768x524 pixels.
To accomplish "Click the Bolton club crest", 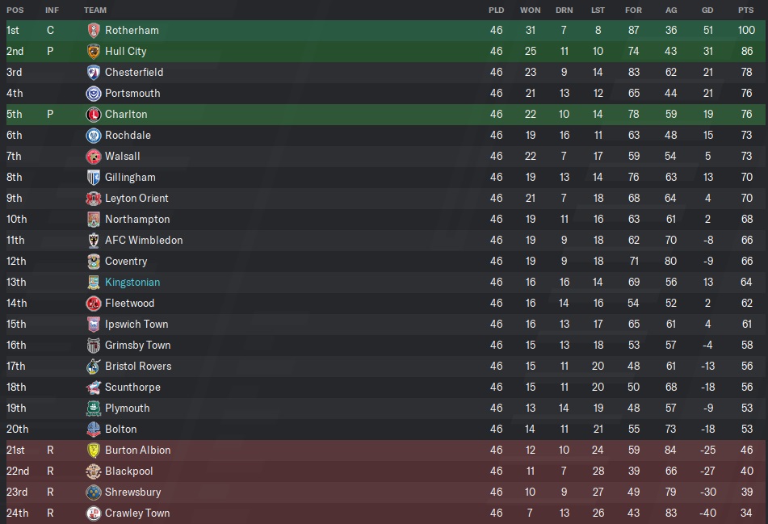I will tap(93, 429).
